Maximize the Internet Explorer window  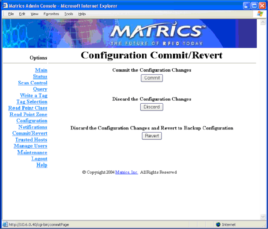coord(254,6)
